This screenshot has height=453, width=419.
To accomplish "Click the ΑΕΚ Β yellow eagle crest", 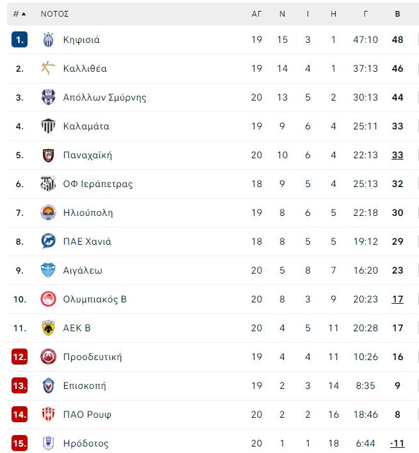I will [x=48, y=328].
